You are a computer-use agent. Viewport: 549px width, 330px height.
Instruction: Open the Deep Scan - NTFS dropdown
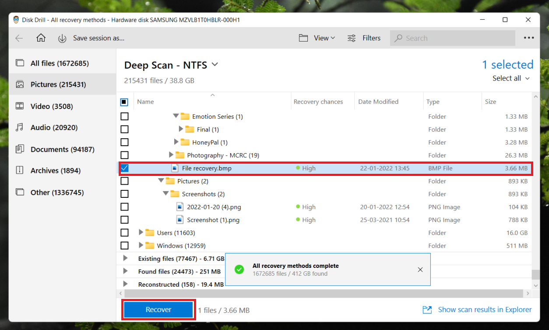pyautogui.click(x=215, y=64)
